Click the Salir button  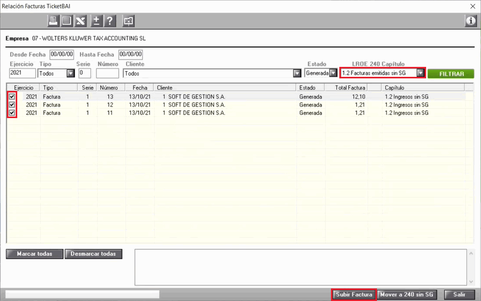[x=459, y=295]
